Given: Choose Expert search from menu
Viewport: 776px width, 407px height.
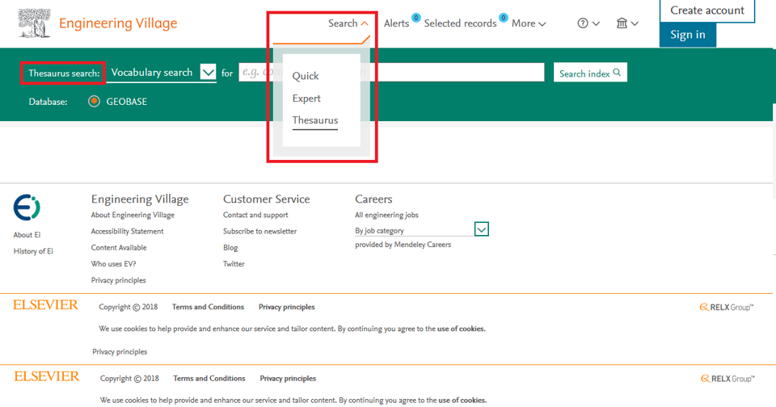Looking at the screenshot, I should click(306, 99).
